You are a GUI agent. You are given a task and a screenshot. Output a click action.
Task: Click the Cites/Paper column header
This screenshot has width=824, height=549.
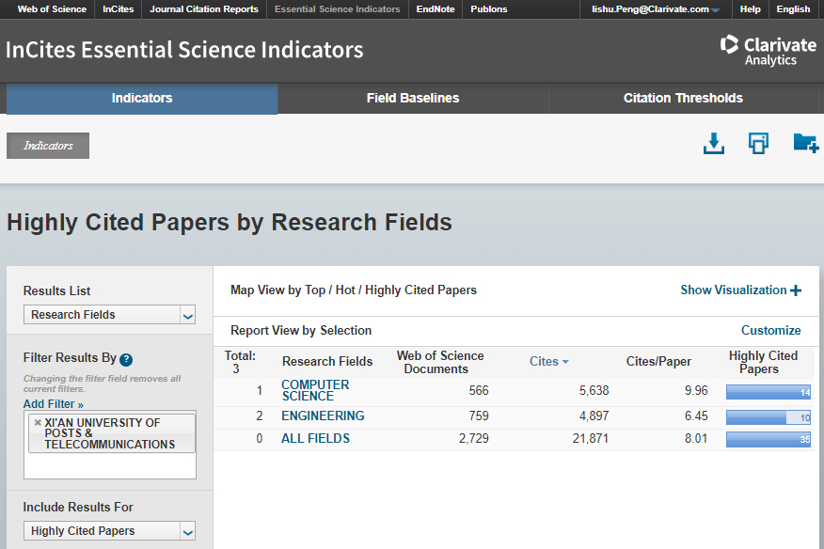tap(658, 361)
